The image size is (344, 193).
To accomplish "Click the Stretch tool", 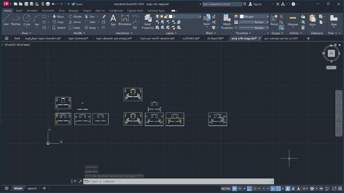I will [x=59, y=28].
